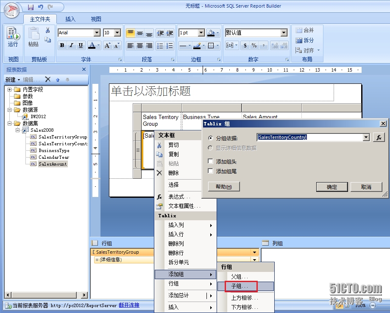Select the DW2012 data source node
Screen dimensions: 390x313
tap(38, 116)
